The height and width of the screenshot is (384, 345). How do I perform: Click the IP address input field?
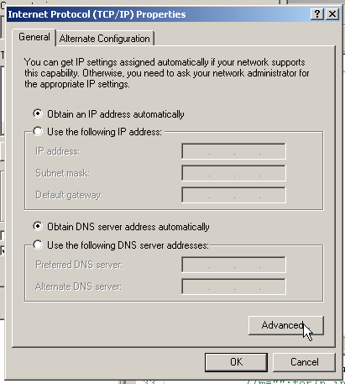click(233, 151)
